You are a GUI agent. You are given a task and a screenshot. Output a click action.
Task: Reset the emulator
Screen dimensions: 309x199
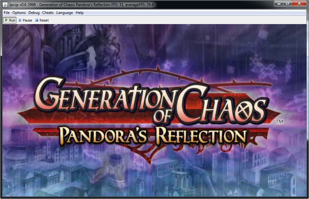pos(42,20)
